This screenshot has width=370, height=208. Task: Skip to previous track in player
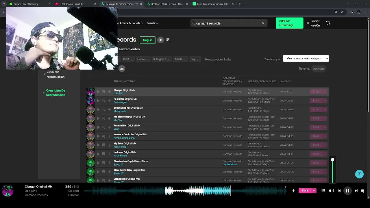pos(339,191)
